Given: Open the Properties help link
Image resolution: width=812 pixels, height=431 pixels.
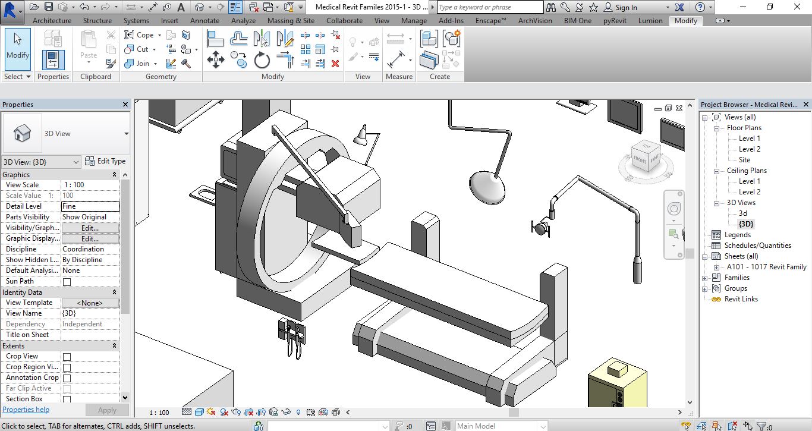Looking at the screenshot, I should point(26,410).
